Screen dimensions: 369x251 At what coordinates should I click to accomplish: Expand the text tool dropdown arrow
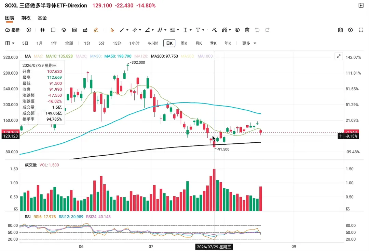[x=203, y=30]
